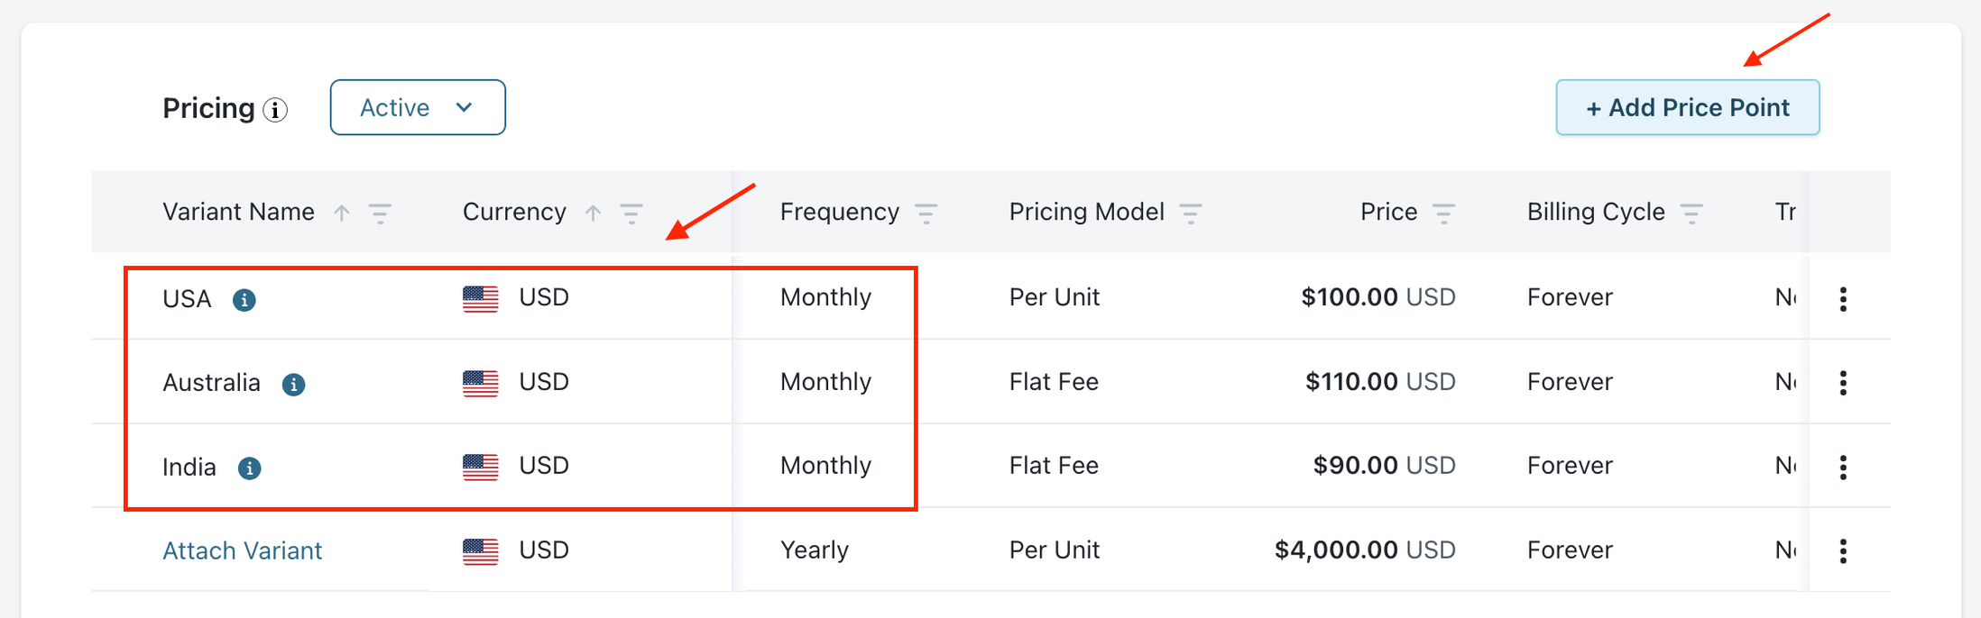This screenshot has height=618, width=1981.
Task: Open the India row three-dot menu
Action: click(1843, 467)
